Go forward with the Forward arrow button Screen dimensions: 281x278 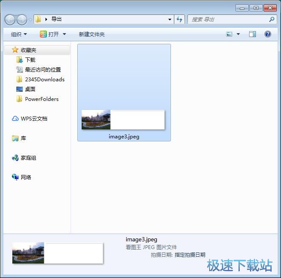tap(22, 20)
